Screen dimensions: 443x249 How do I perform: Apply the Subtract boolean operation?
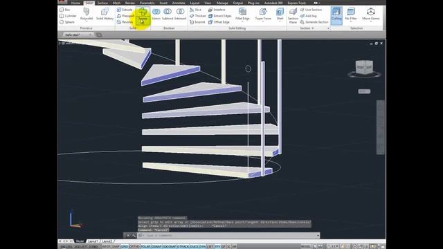[x=168, y=14]
